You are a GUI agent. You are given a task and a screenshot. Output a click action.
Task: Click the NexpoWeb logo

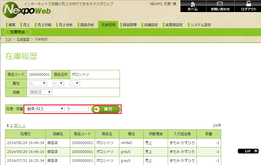(27, 10)
